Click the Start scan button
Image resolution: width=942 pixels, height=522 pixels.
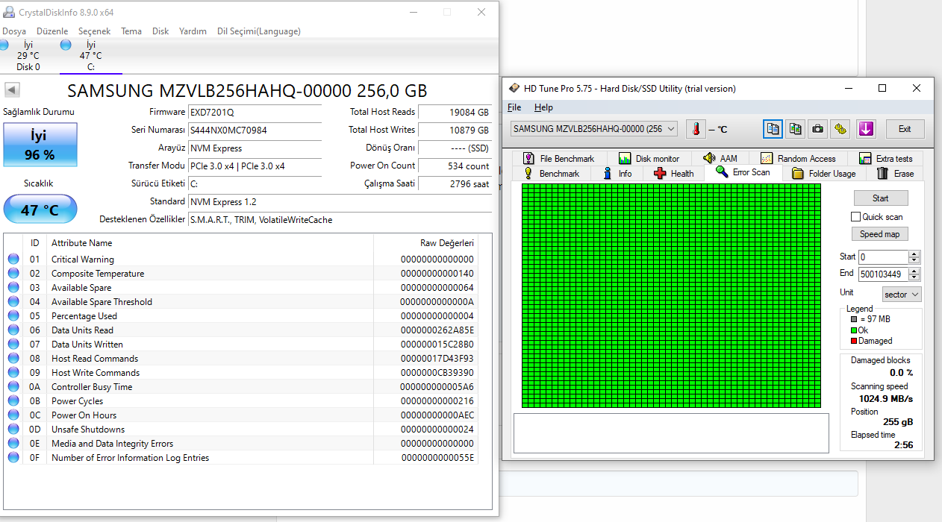pyautogui.click(x=881, y=198)
